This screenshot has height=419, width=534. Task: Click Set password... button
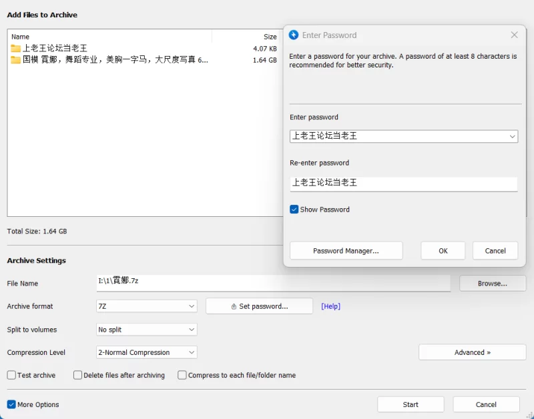[x=259, y=306]
